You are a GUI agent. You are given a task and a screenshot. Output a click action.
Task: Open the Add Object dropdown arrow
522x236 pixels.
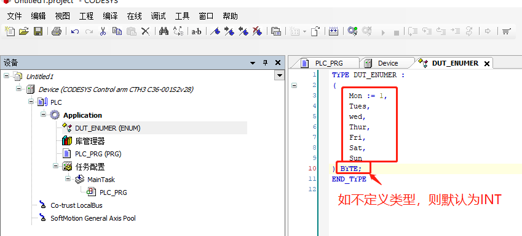point(304,32)
